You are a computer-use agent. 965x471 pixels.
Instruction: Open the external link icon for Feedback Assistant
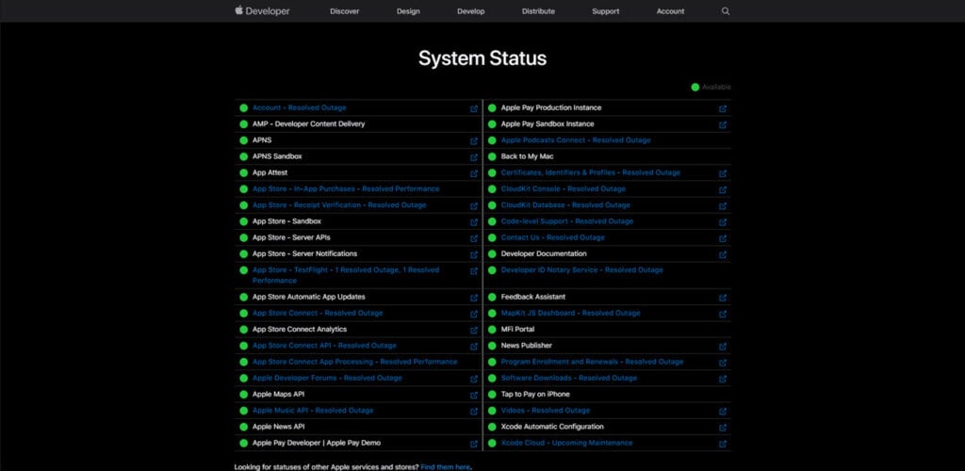coord(723,299)
